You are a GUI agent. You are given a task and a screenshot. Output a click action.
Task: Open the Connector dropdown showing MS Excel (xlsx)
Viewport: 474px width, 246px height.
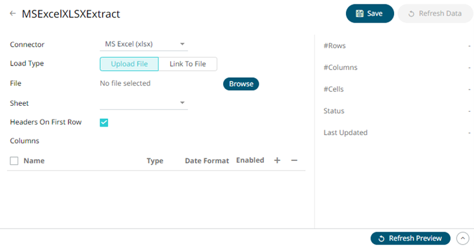click(x=144, y=44)
